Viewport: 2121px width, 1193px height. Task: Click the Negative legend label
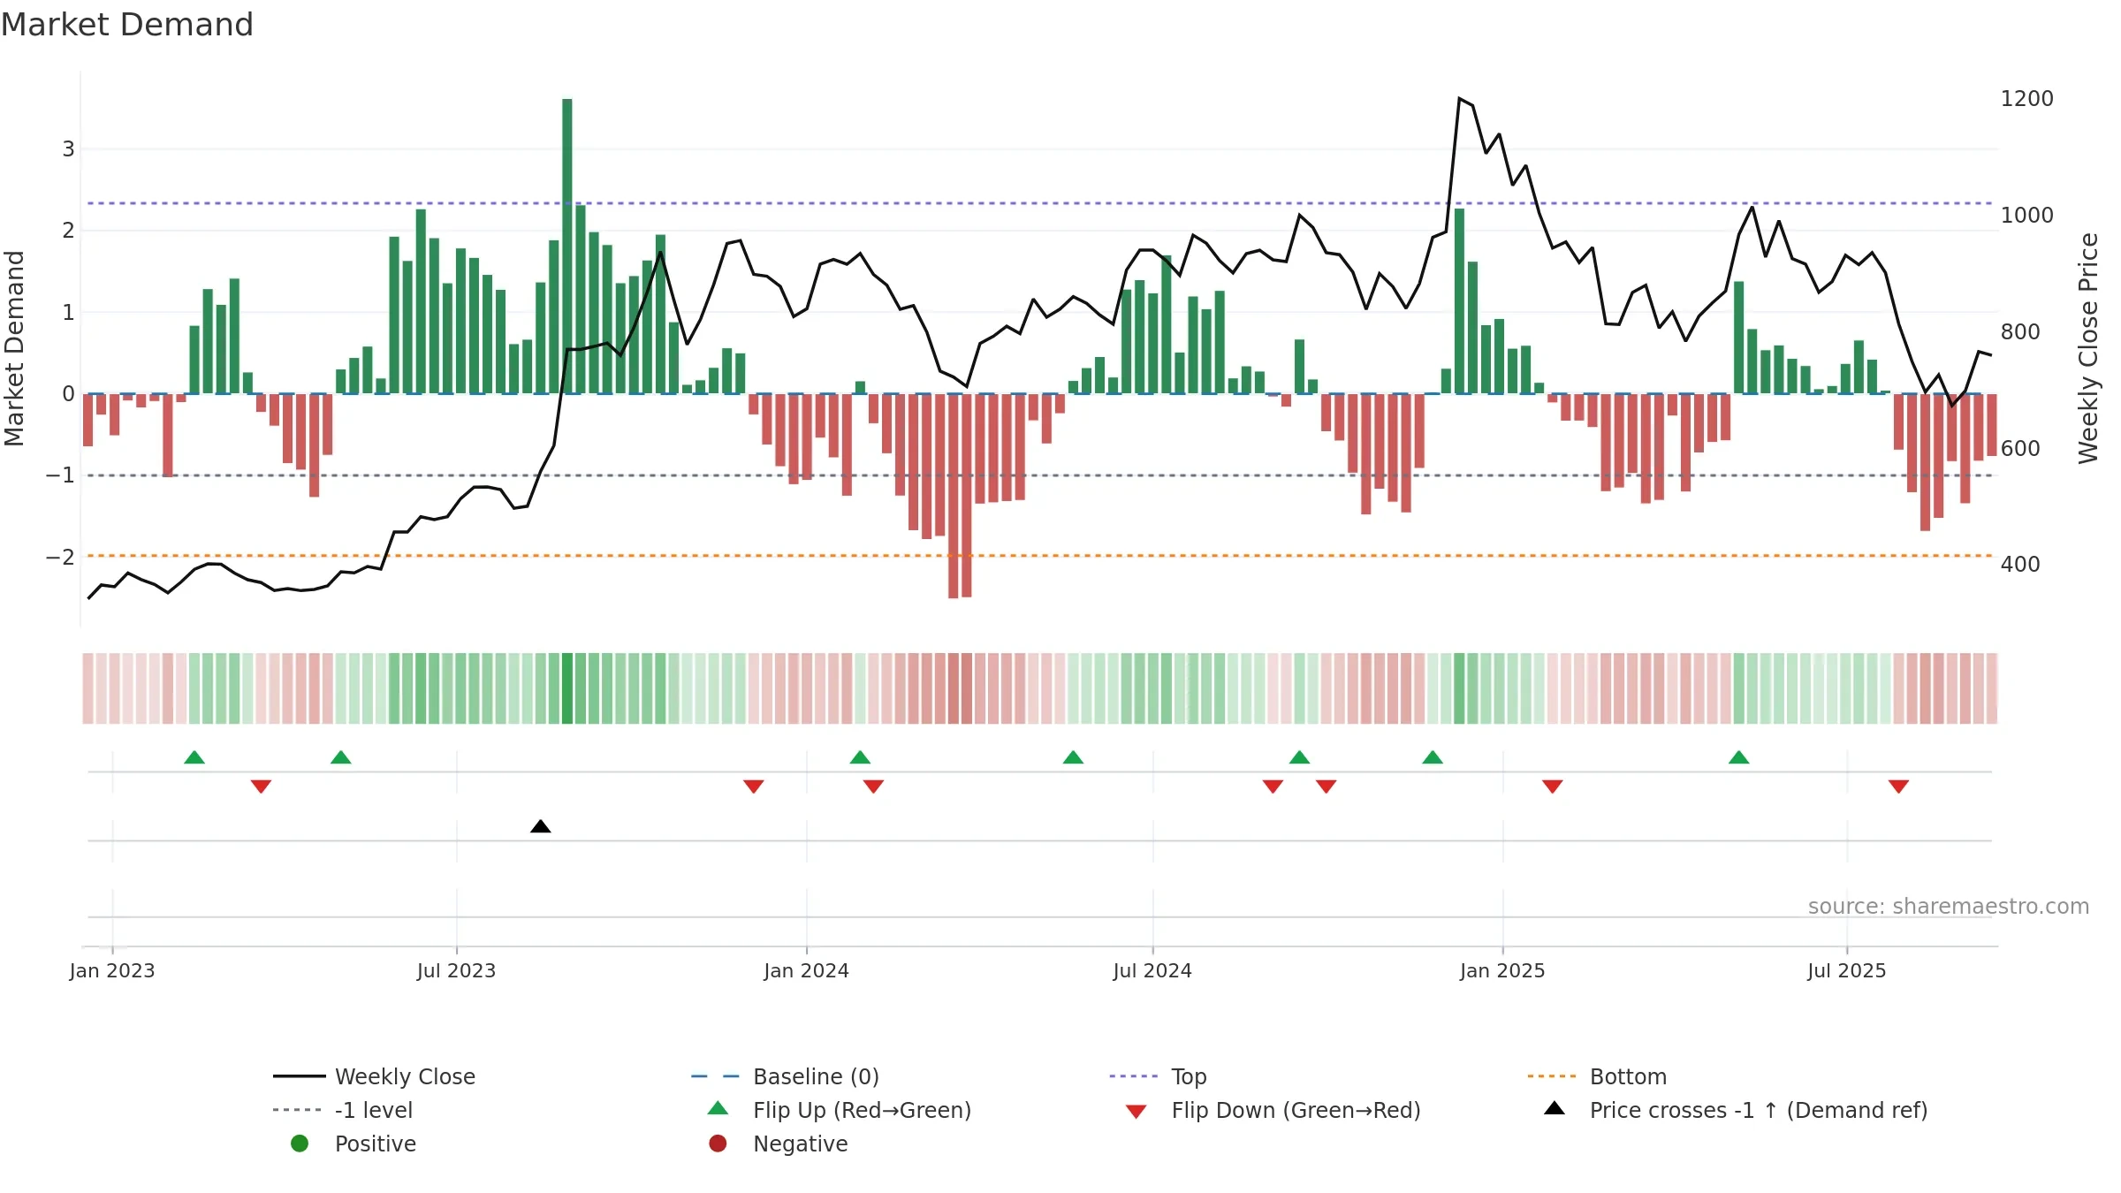point(801,1144)
